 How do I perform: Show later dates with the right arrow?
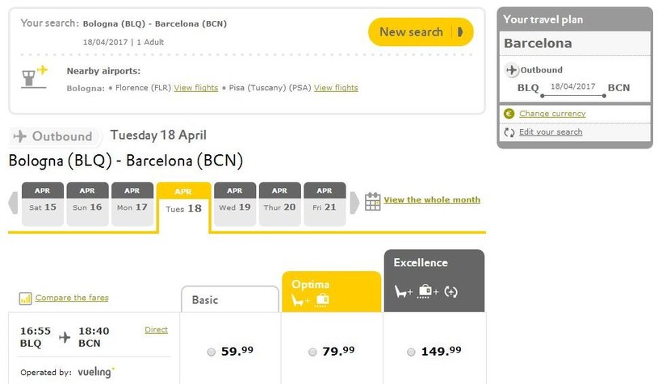pyautogui.click(x=354, y=203)
